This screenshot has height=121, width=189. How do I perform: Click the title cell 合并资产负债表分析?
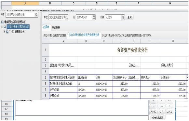(x=132, y=50)
